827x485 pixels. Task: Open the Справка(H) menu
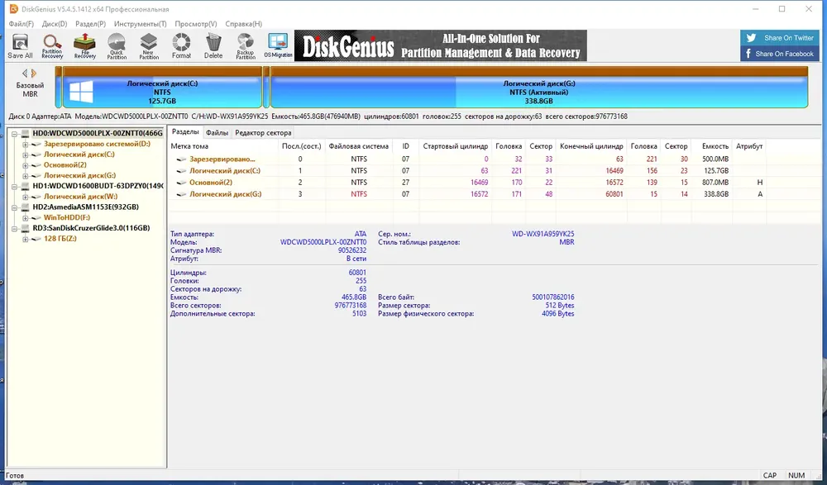click(244, 24)
